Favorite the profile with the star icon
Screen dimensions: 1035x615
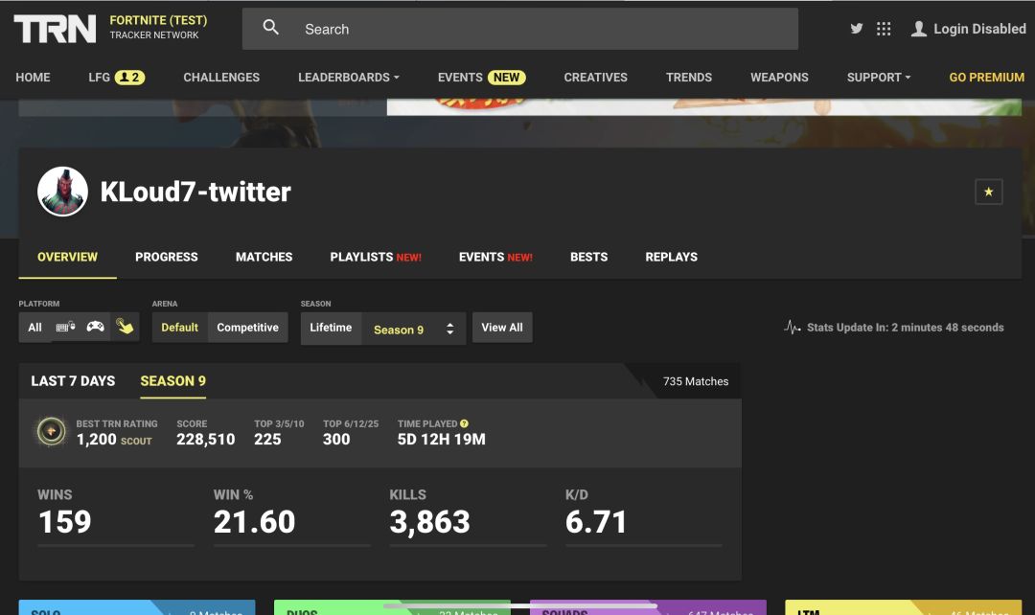pyautogui.click(x=988, y=192)
